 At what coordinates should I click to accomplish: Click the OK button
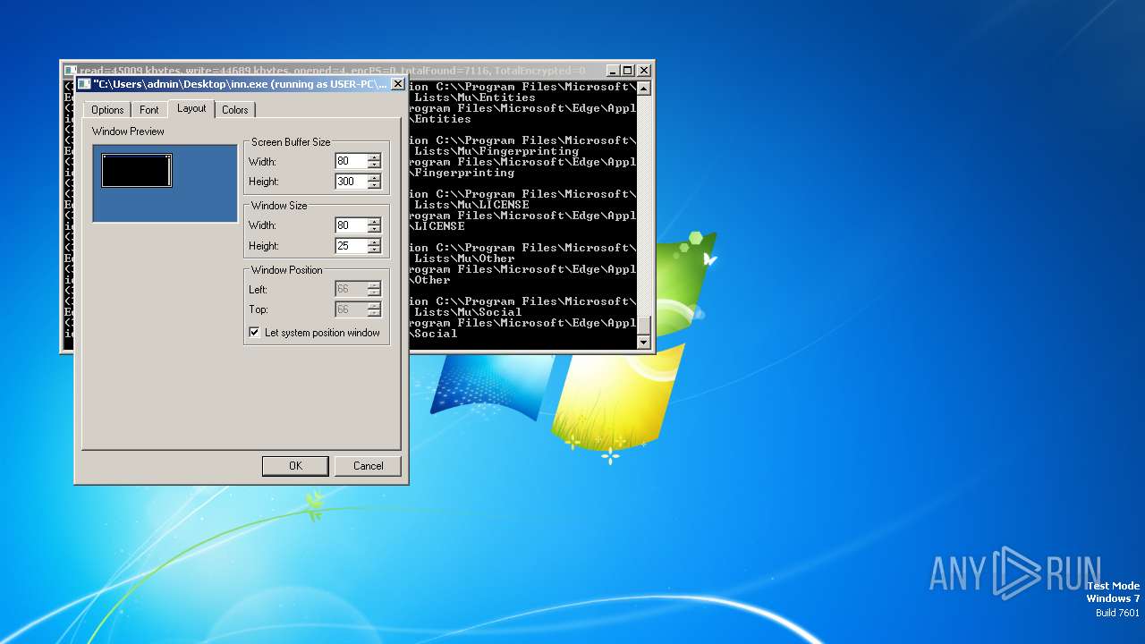pyautogui.click(x=296, y=466)
